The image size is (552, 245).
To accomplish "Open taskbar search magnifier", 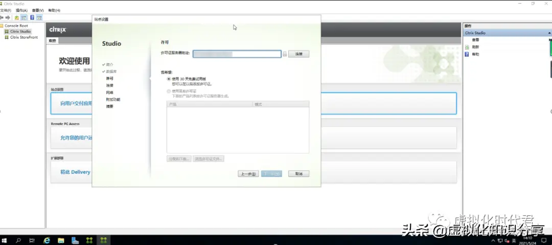I will [x=18, y=240].
